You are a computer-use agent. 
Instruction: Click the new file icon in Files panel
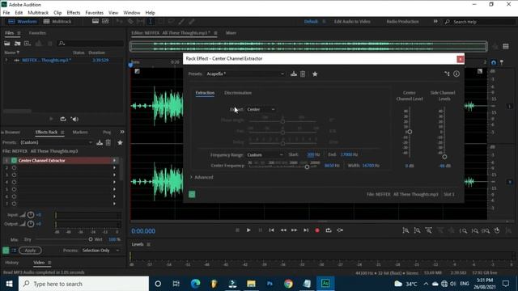pyautogui.click(x=27, y=43)
